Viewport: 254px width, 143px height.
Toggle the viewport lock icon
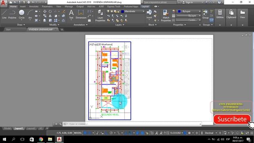[165, 133]
